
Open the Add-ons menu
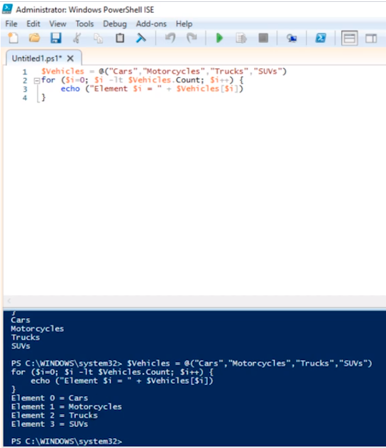click(152, 24)
